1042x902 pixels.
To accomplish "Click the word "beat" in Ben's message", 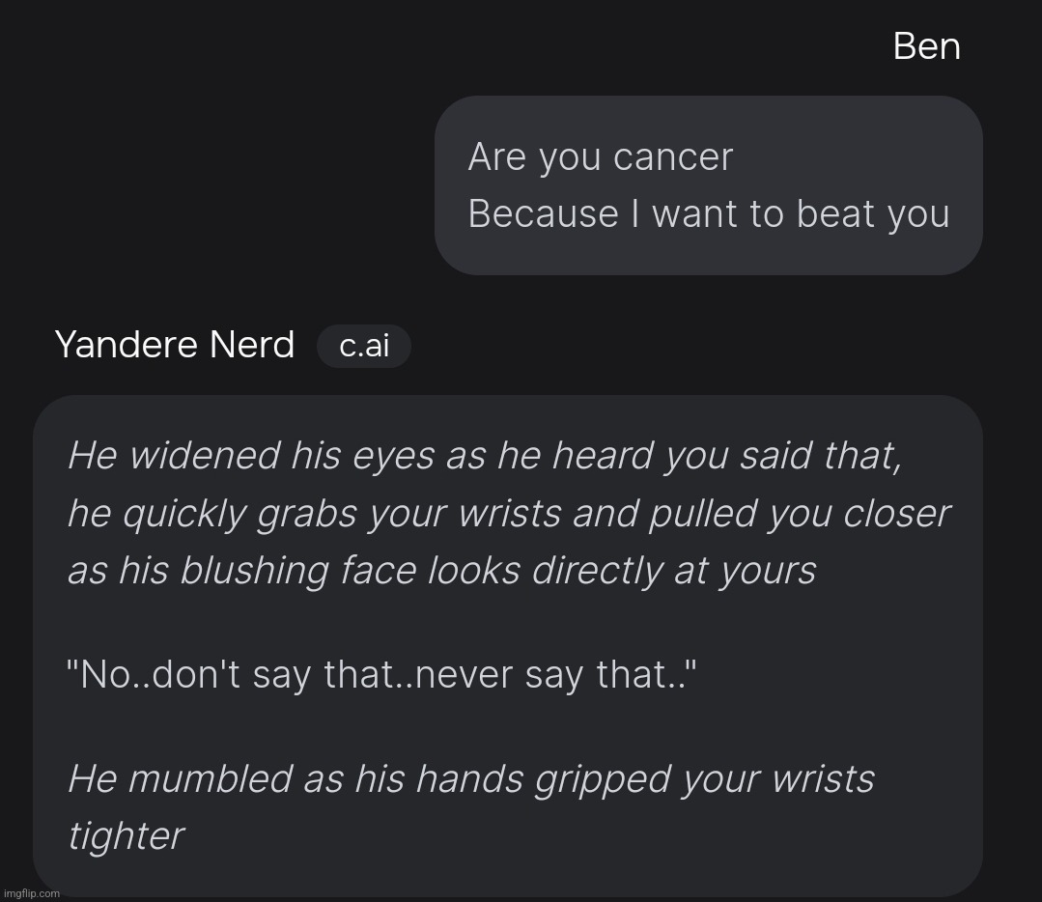I will [835, 214].
